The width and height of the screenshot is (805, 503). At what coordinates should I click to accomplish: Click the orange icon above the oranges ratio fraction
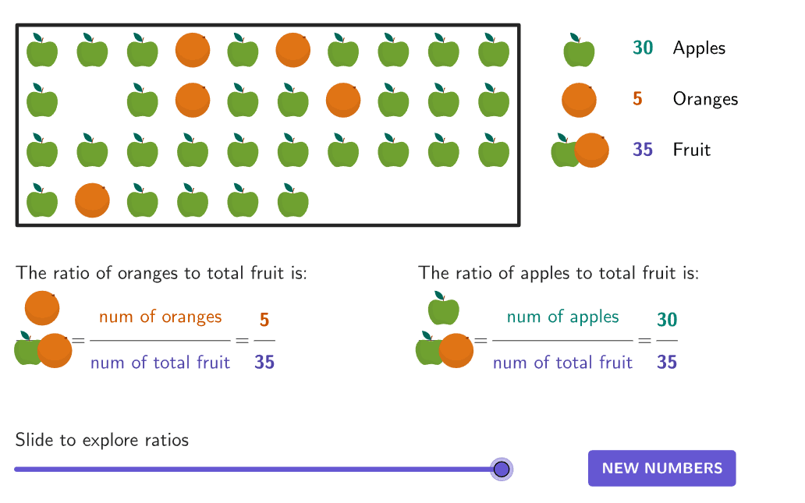42,307
